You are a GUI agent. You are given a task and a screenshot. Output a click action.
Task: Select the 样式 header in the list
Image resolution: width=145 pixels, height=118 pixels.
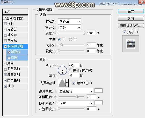(x=15, y=12)
